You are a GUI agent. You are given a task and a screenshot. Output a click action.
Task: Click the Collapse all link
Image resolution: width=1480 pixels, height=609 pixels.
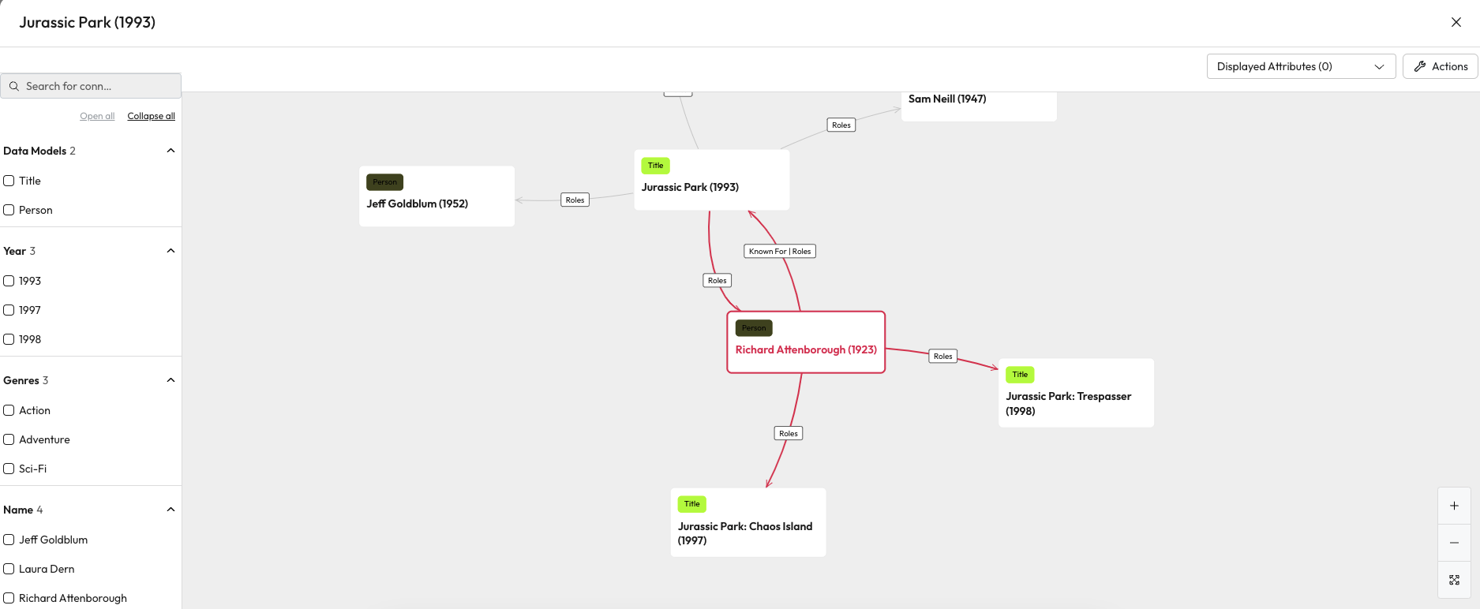151,116
